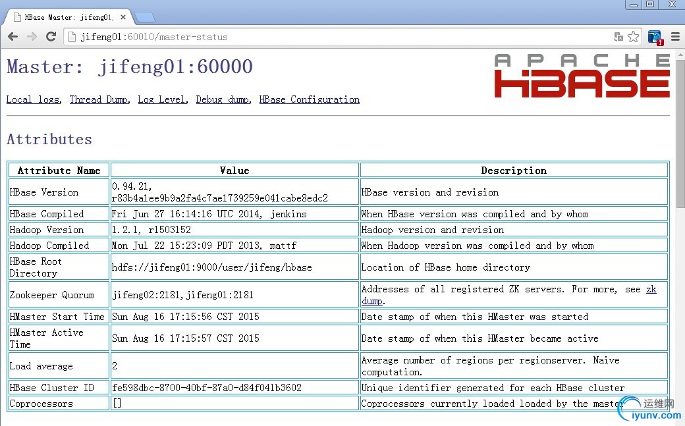
Task: Click the scrollbar up arrow
Action: 681,55
